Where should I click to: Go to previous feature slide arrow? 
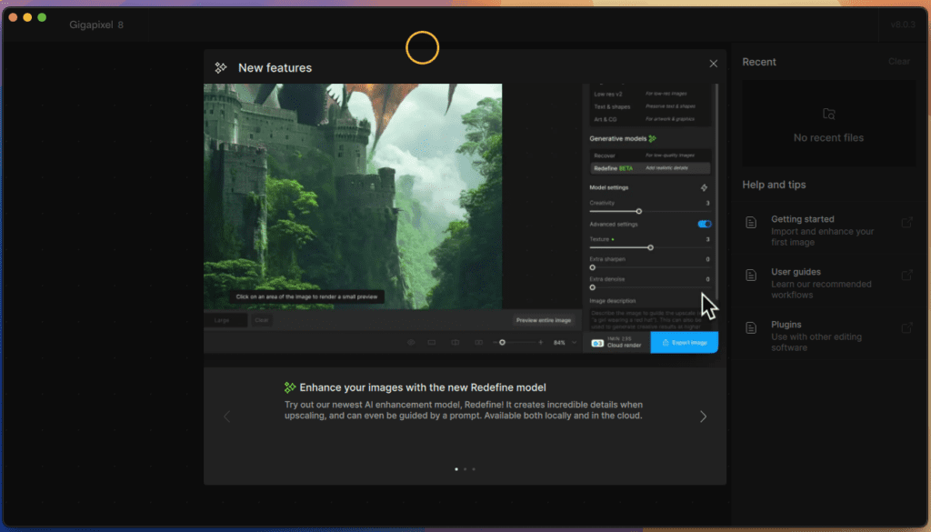(x=226, y=417)
